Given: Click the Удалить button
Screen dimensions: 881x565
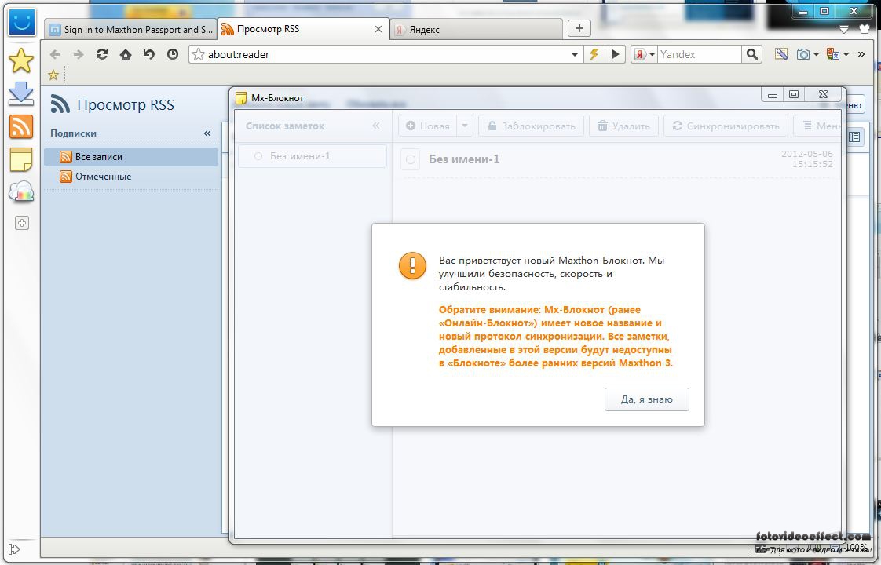Looking at the screenshot, I should click(623, 126).
